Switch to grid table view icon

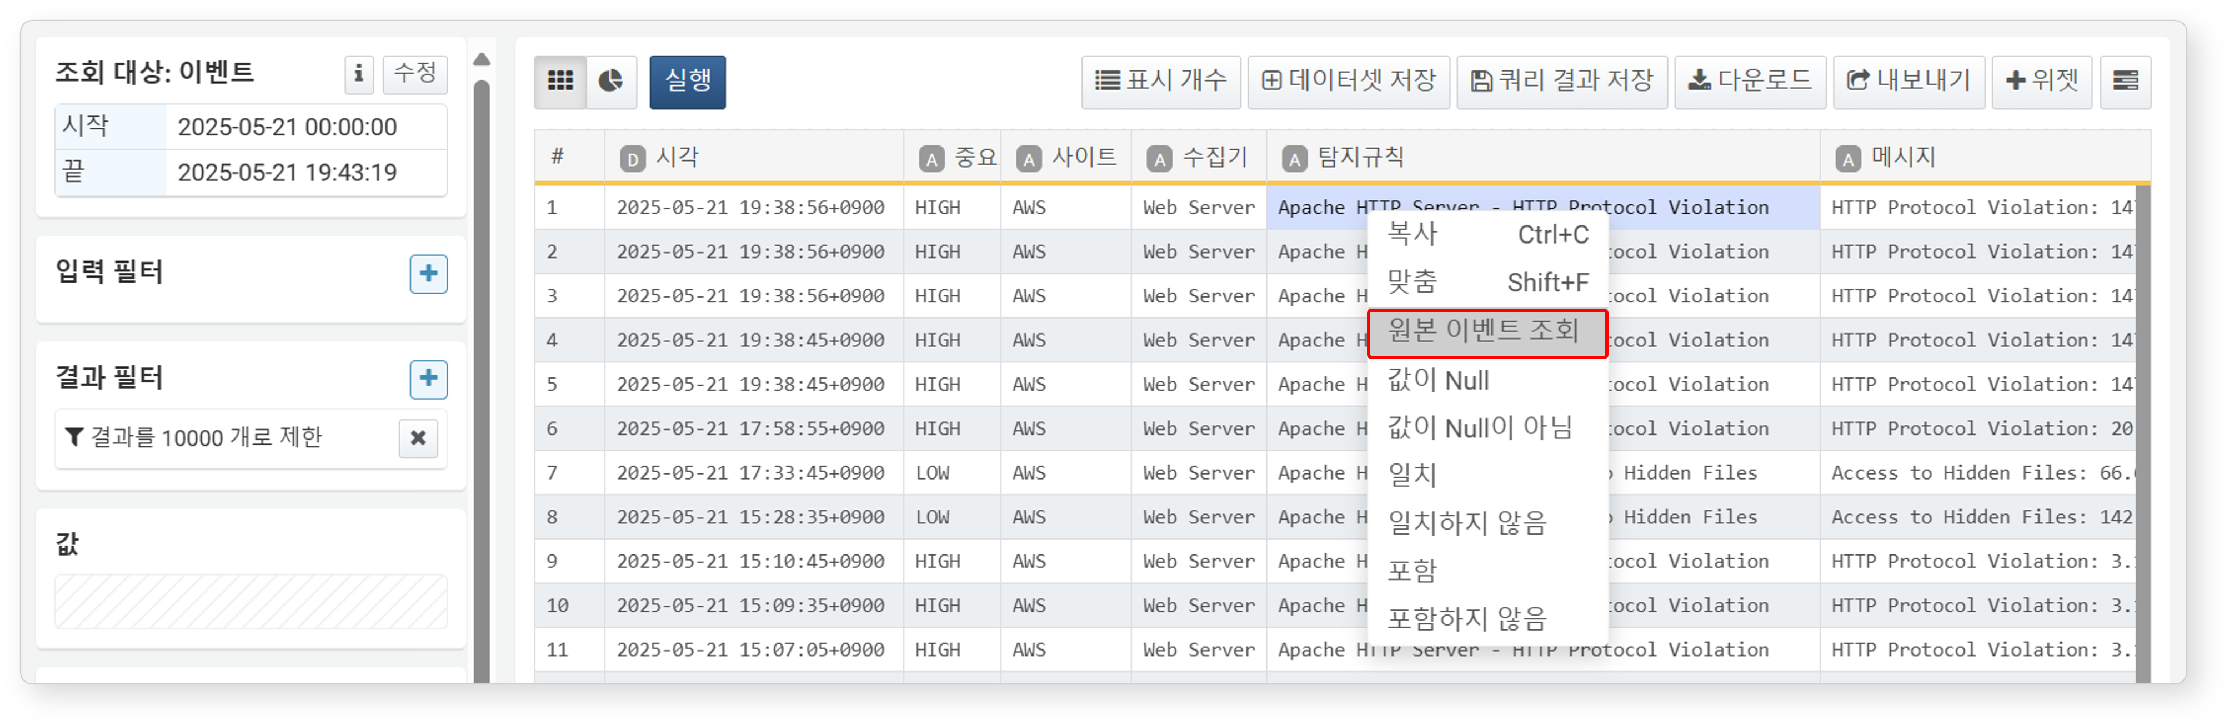point(560,81)
